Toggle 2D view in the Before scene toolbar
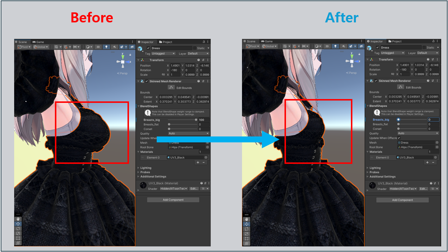This screenshot has width=448, height=252. (x=98, y=47)
